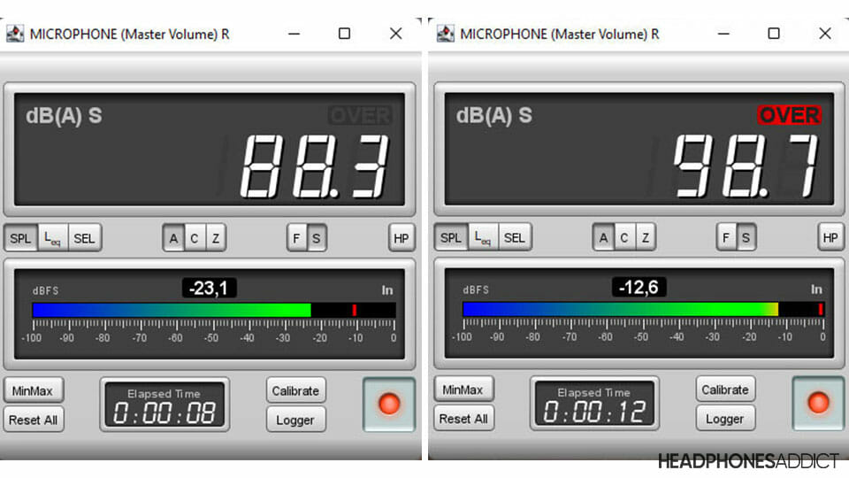Click the 88.3 dB reading in the left window
The height and width of the screenshot is (478, 849).
coord(315,166)
